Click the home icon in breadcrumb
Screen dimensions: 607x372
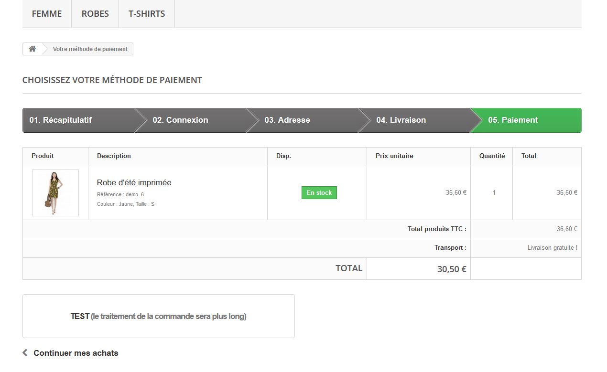click(x=33, y=49)
